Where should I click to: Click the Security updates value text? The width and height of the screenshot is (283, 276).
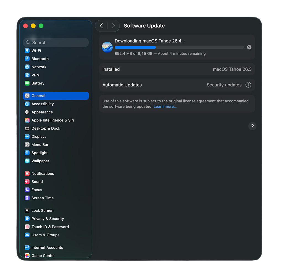pos(224,85)
